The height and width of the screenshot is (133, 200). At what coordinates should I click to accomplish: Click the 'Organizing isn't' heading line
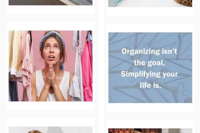point(149,52)
